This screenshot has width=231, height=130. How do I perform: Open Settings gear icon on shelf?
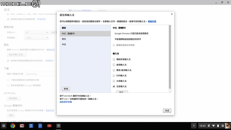point(58,126)
